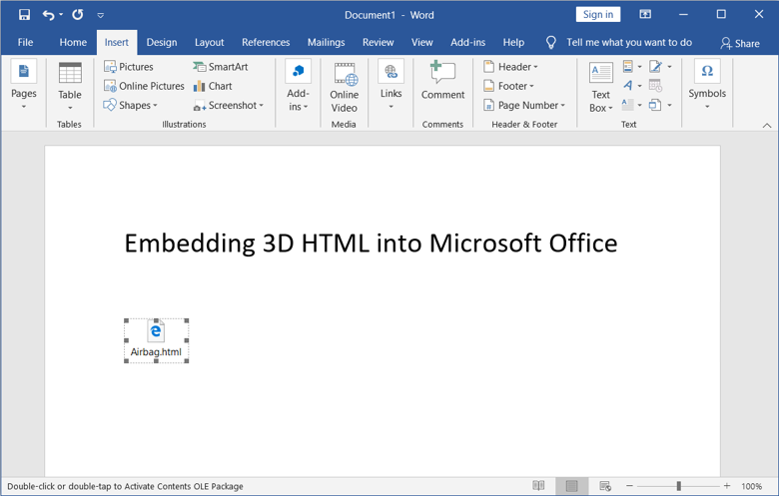Open the Header dropdown
The height and width of the screenshot is (496, 779).
[x=510, y=67]
